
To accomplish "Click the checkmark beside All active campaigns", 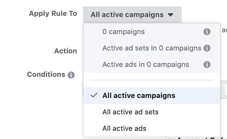I will 94,95.
